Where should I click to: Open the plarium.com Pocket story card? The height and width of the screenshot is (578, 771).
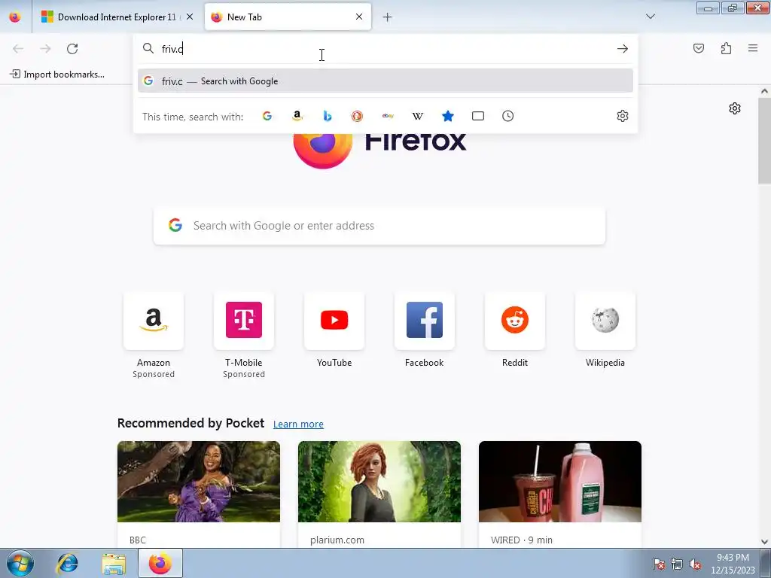379,494
